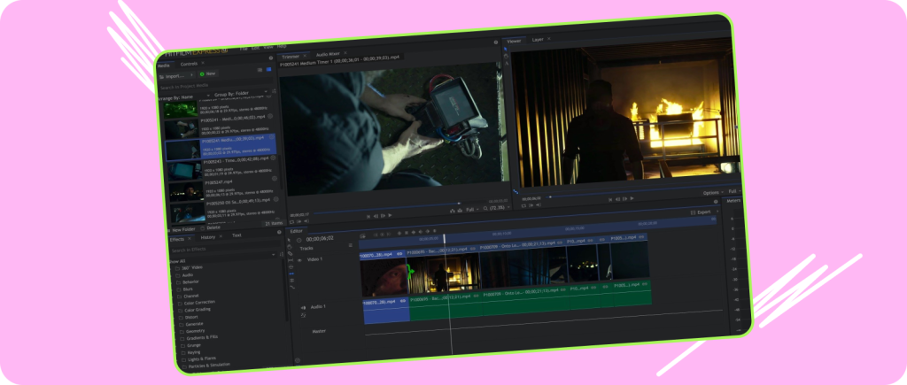Viewport: 907px width, 385px height.
Task: Toggle sort order icon beside Group By
Action: coord(274,91)
